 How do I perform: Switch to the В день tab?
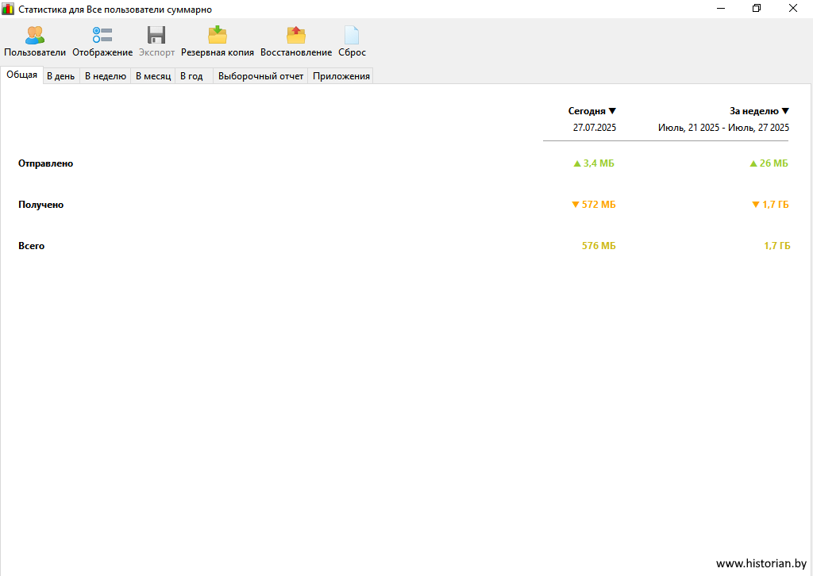pos(60,76)
